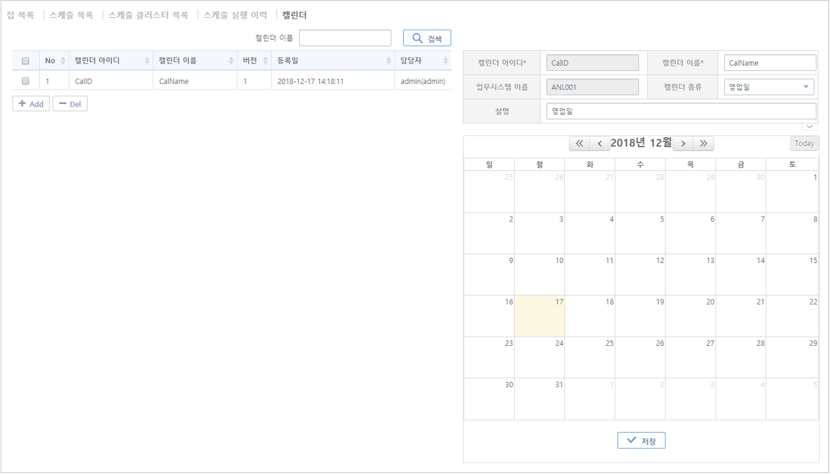
Task: Click the admin(admin) cell
Action: pos(422,81)
